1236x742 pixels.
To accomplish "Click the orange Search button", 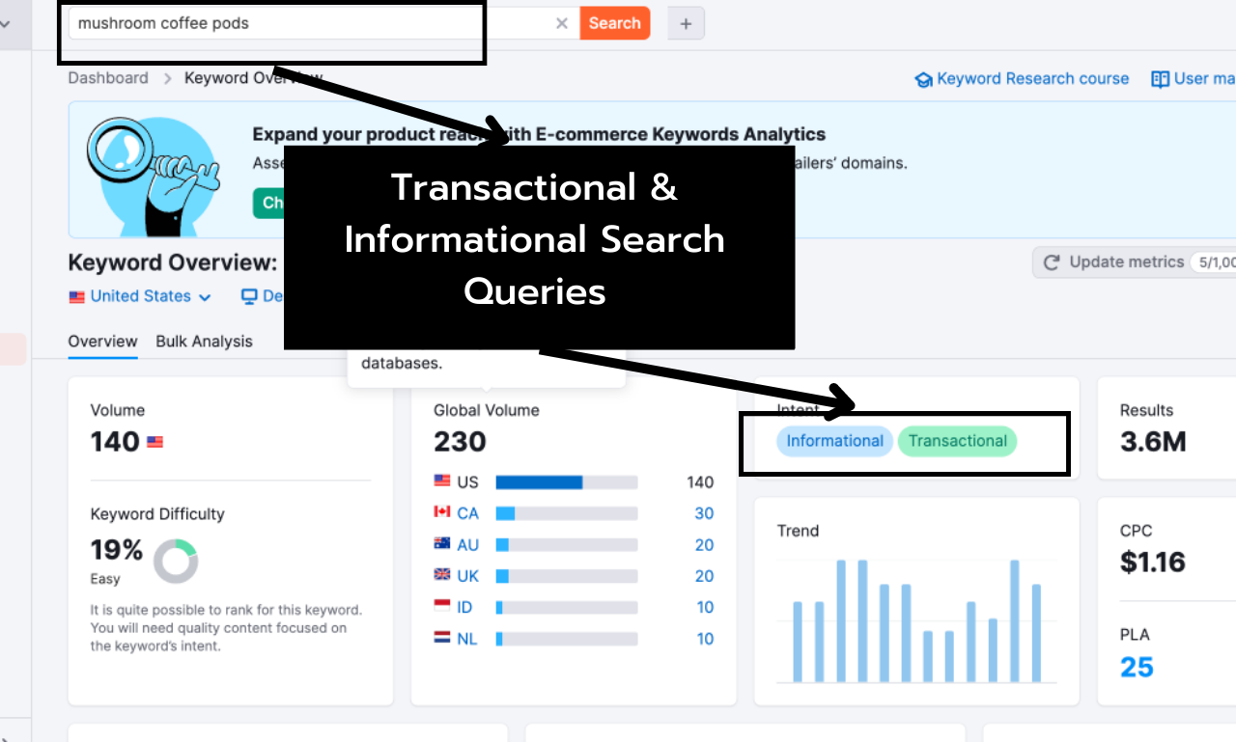I will point(614,22).
